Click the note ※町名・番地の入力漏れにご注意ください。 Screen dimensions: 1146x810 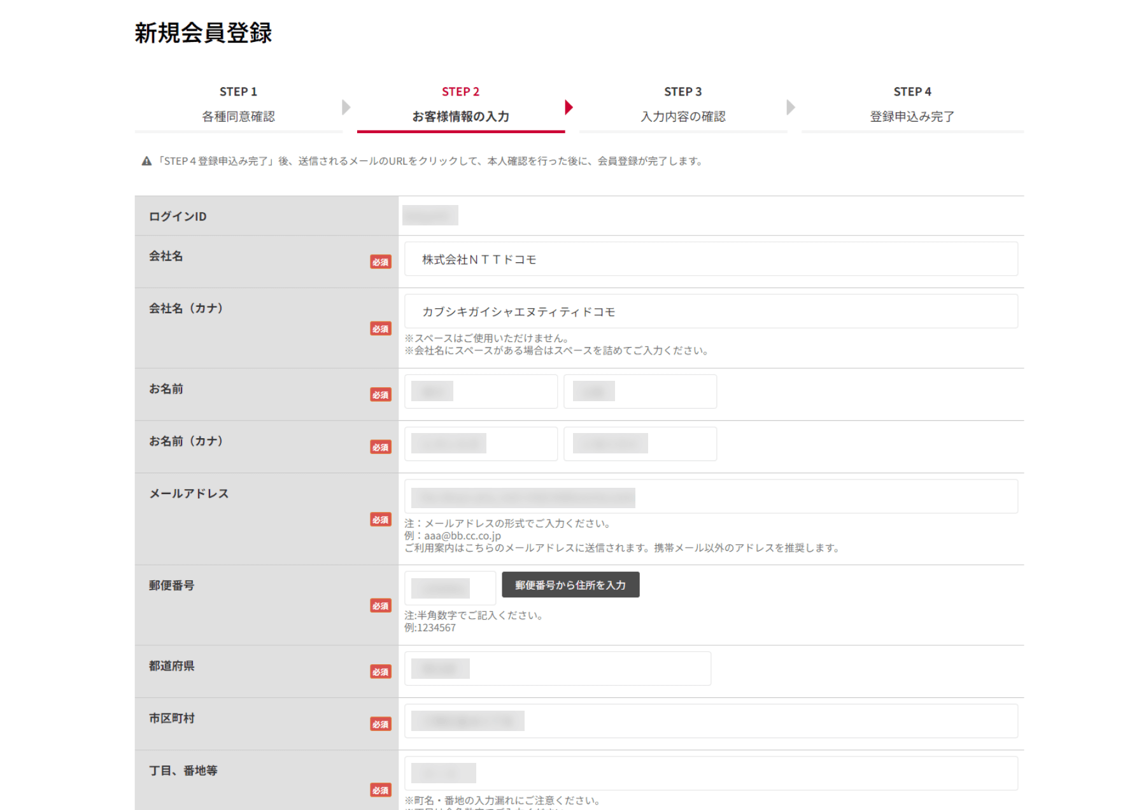pos(503,800)
